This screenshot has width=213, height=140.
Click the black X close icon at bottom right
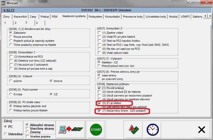202,129
